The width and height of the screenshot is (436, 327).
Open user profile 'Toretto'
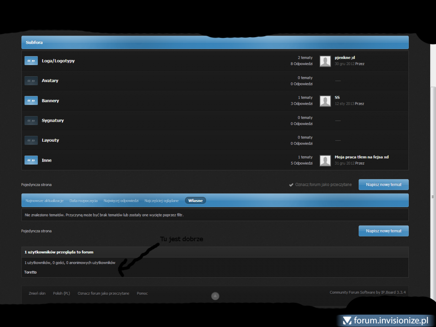[30, 272]
